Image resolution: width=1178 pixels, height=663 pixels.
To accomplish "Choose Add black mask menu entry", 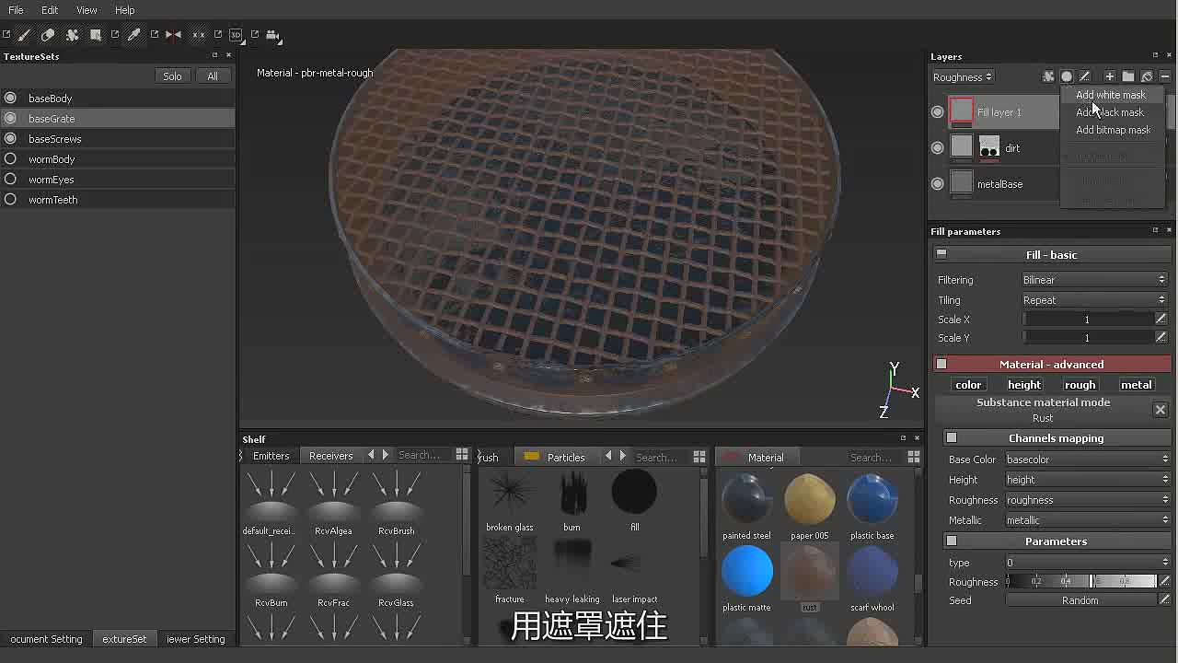I will (x=1110, y=112).
